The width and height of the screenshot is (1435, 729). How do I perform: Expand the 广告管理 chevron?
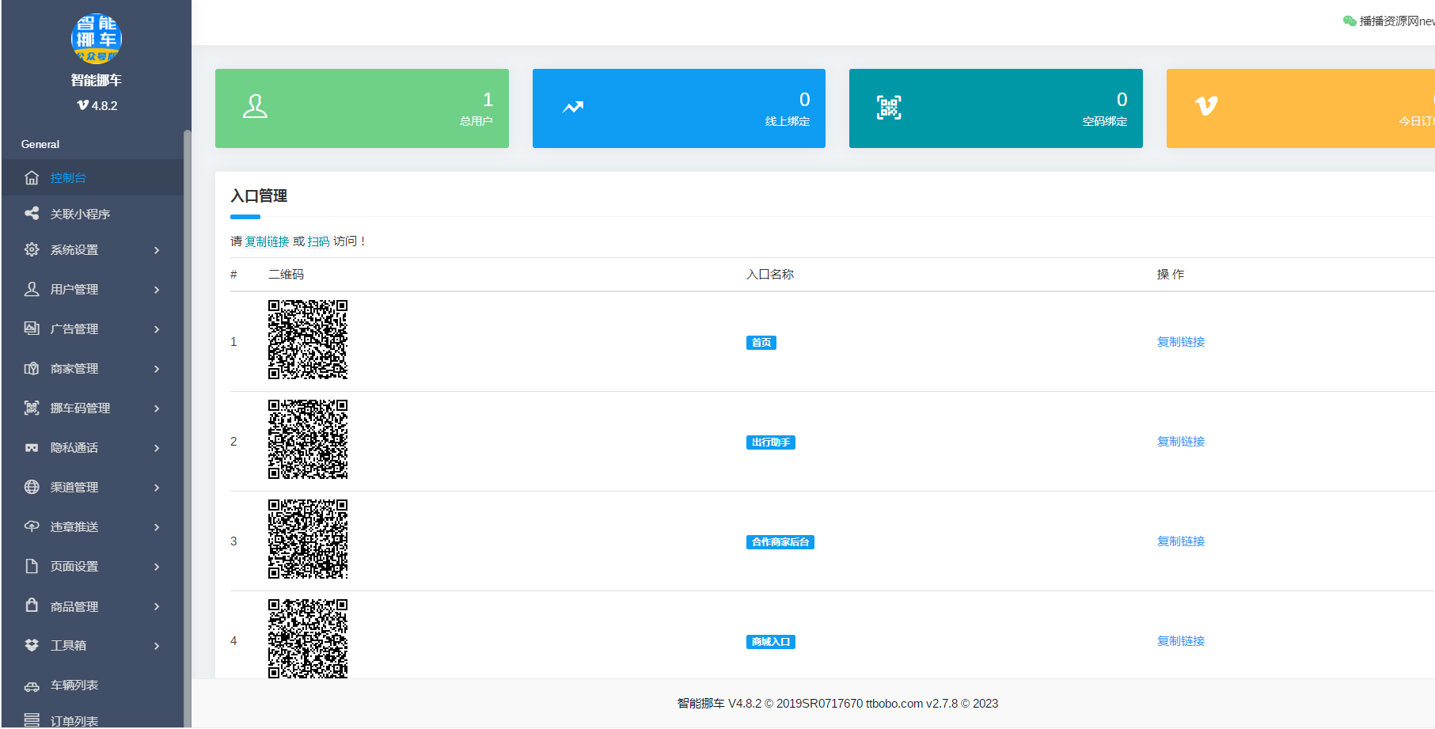click(157, 329)
